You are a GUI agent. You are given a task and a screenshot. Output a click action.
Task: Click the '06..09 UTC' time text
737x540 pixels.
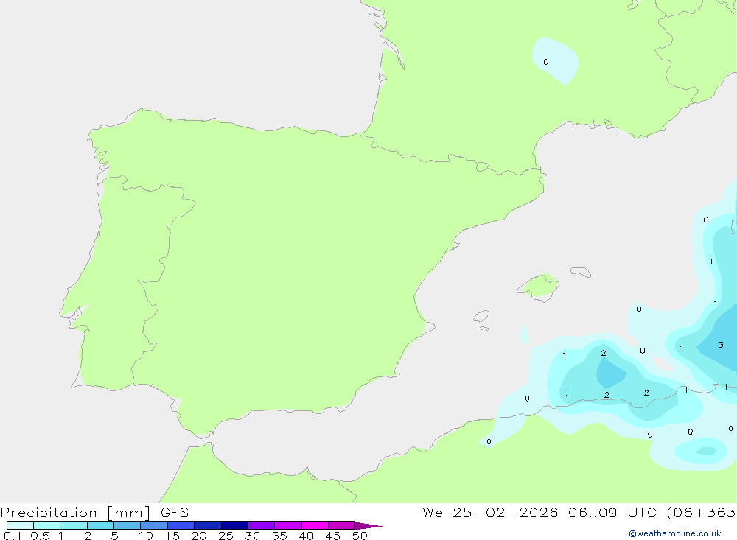click(x=612, y=512)
